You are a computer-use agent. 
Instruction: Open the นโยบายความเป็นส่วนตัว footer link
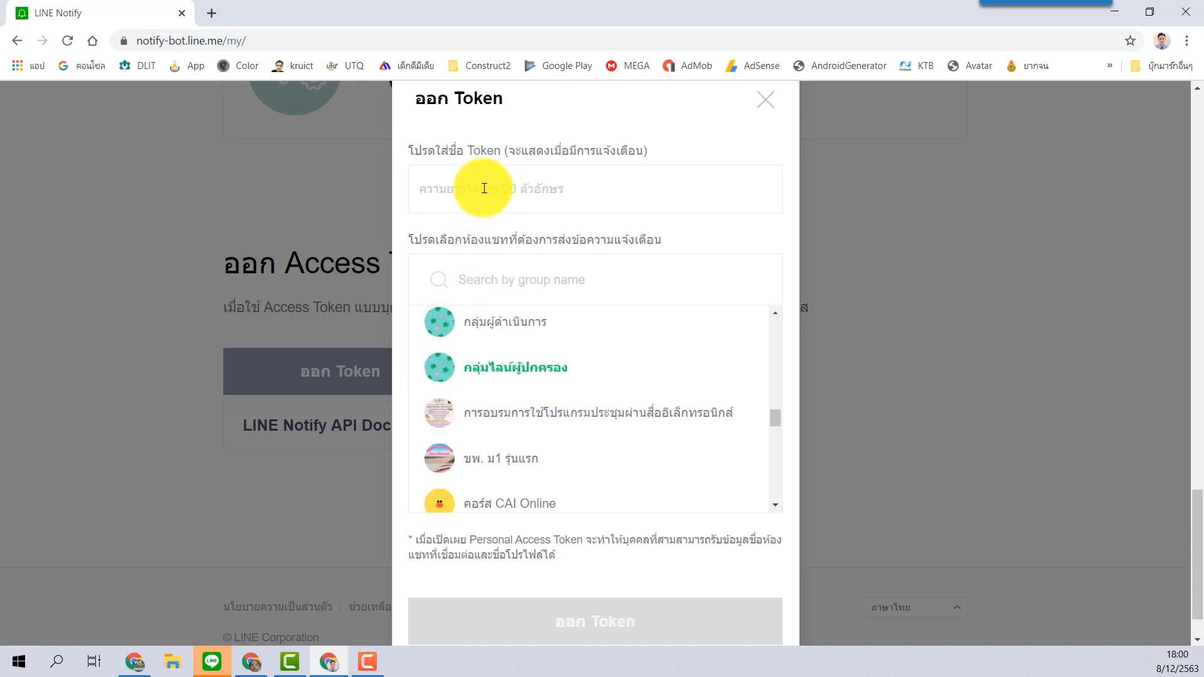[x=277, y=607]
